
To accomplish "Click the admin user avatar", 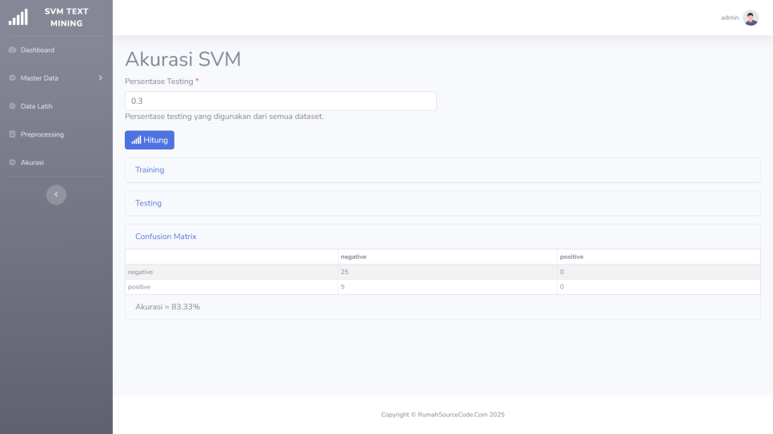I will coord(751,18).
